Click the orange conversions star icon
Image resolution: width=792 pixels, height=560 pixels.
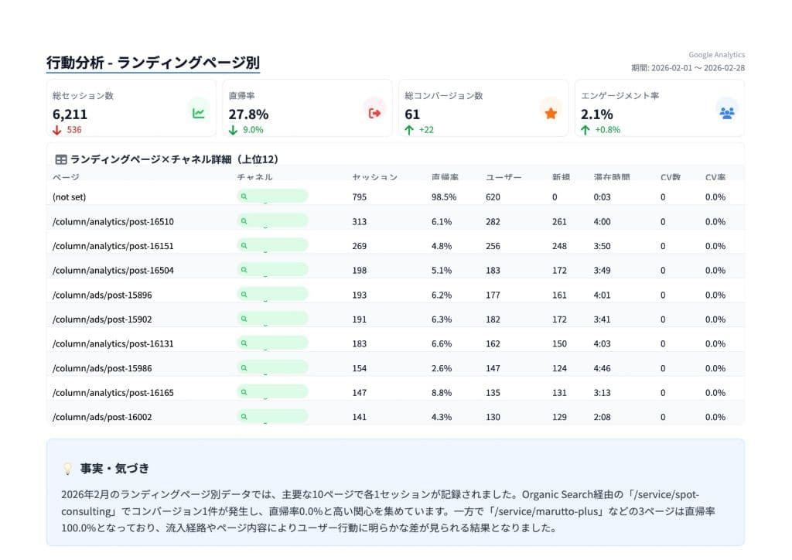point(551,112)
